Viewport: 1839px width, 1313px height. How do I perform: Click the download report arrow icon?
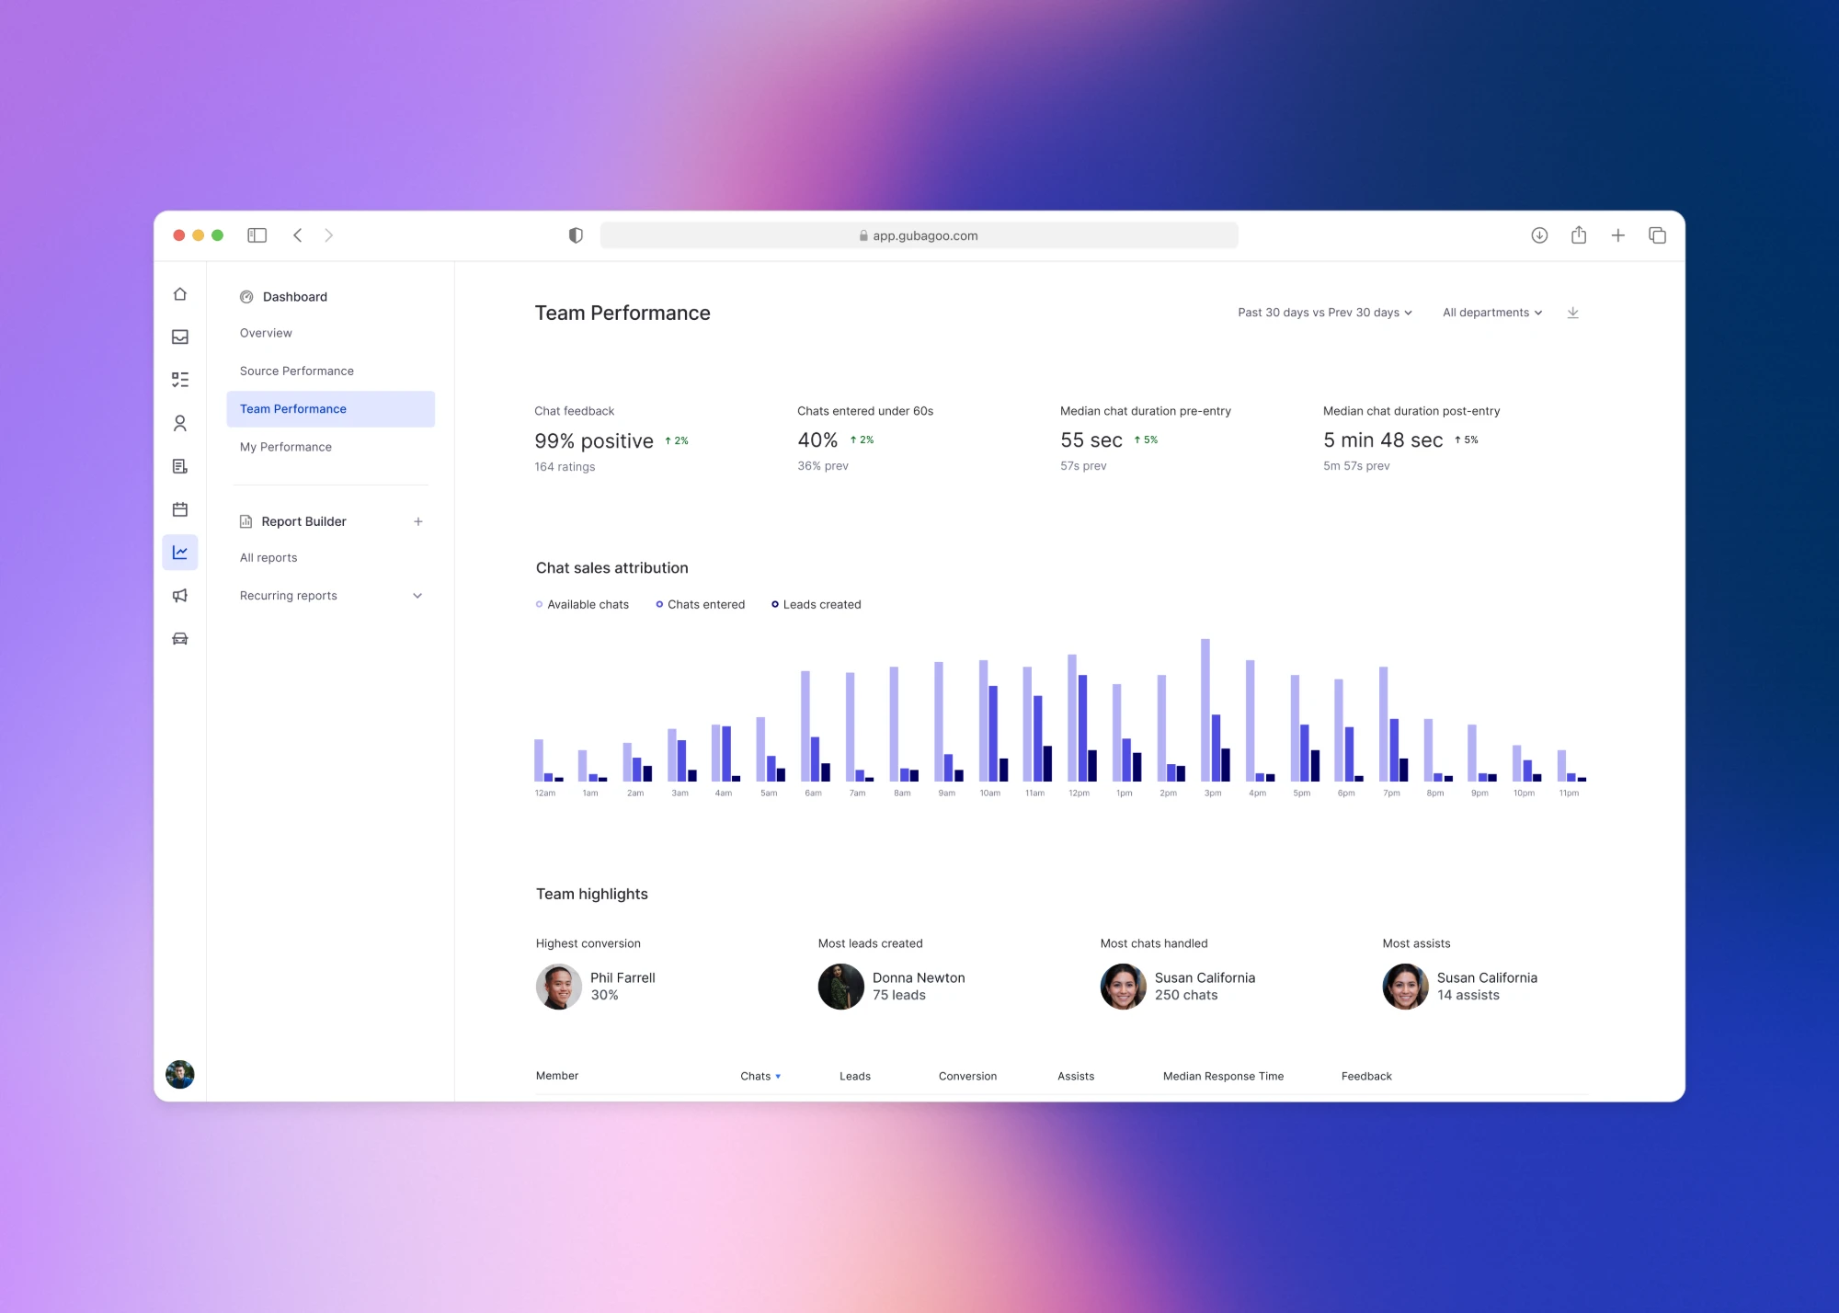click(1573, 313)
